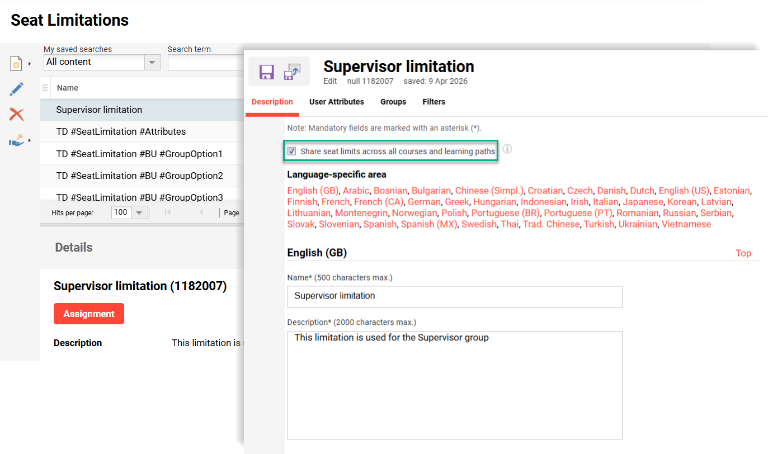Open the info tooltip beside the checkbox

pos(508,149)
